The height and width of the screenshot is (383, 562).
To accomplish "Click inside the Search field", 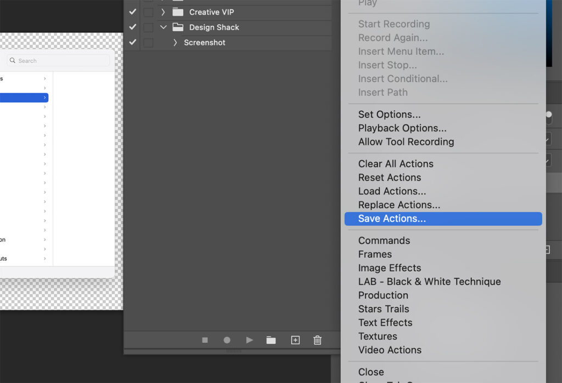I will pos(58,60).
